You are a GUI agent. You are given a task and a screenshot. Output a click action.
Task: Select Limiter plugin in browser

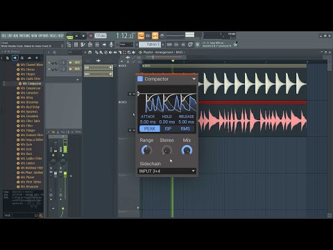[x=26, y=163]
